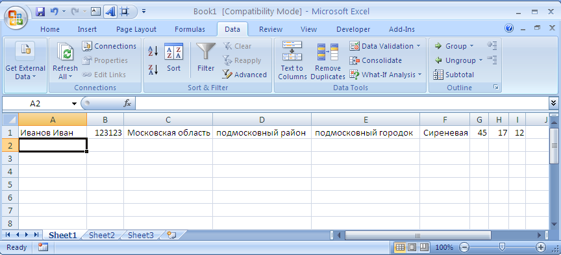
Task: Click Subtotal
Action: 454,75
